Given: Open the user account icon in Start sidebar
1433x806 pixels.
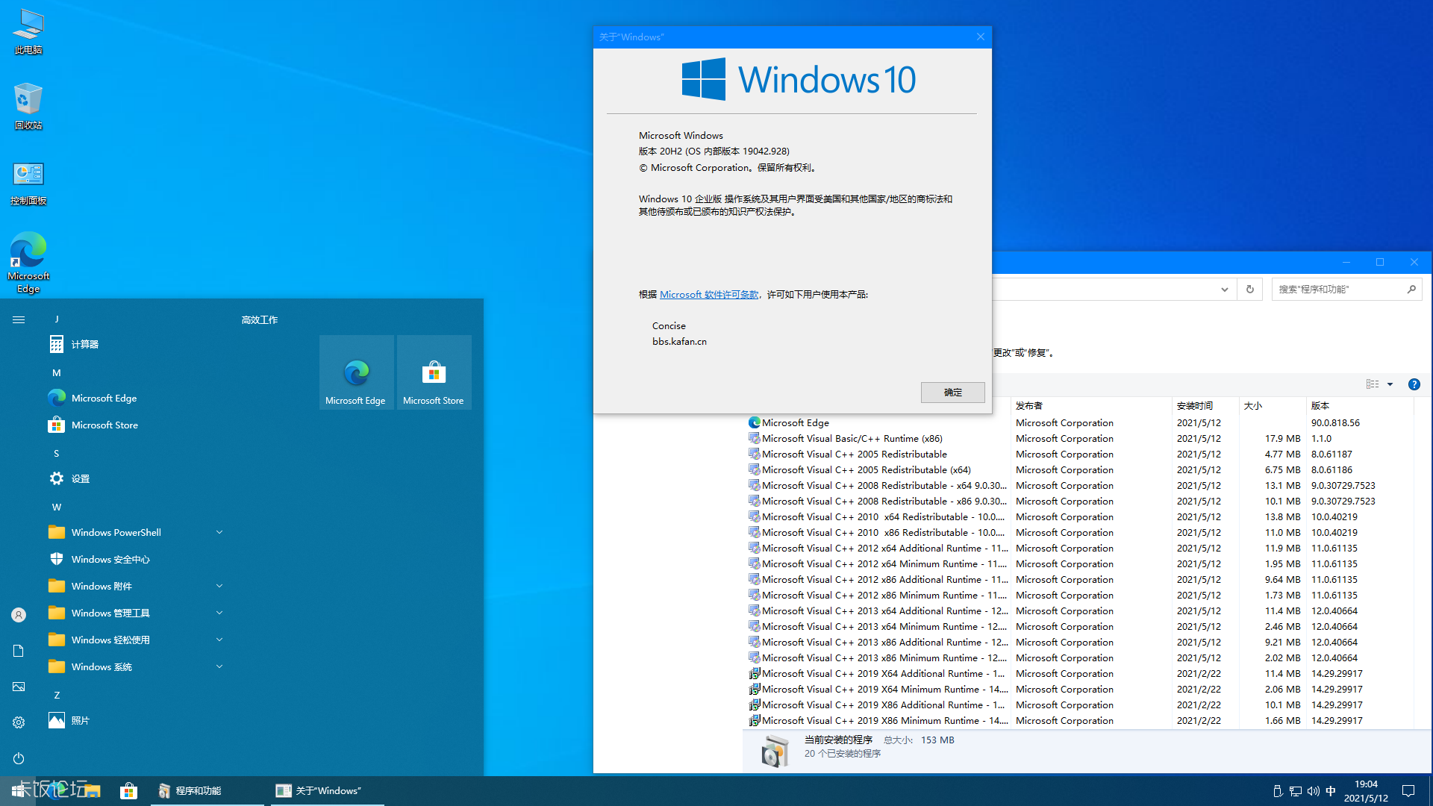Looking at the screenshot, I should tap(19, 615).
